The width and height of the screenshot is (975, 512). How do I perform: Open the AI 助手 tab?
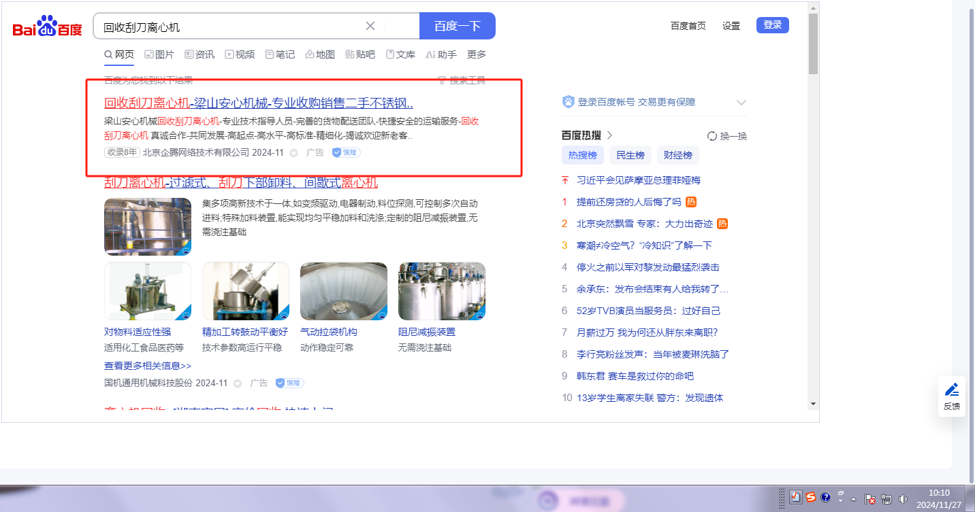[441, 54]
